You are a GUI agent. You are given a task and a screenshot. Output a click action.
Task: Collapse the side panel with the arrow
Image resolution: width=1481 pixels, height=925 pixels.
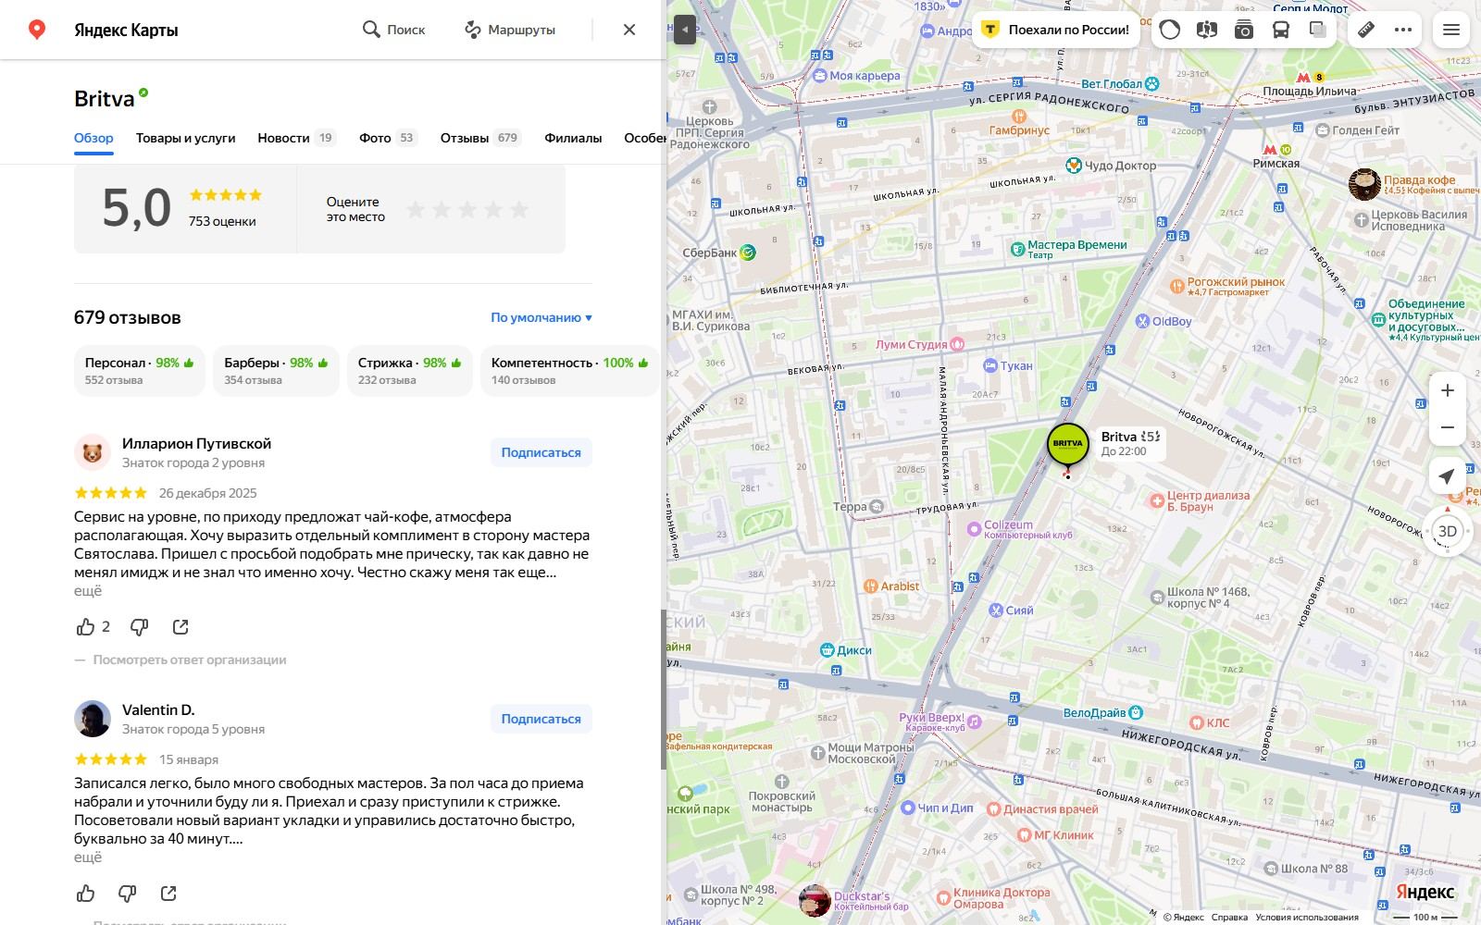click(x=684, y=30)
